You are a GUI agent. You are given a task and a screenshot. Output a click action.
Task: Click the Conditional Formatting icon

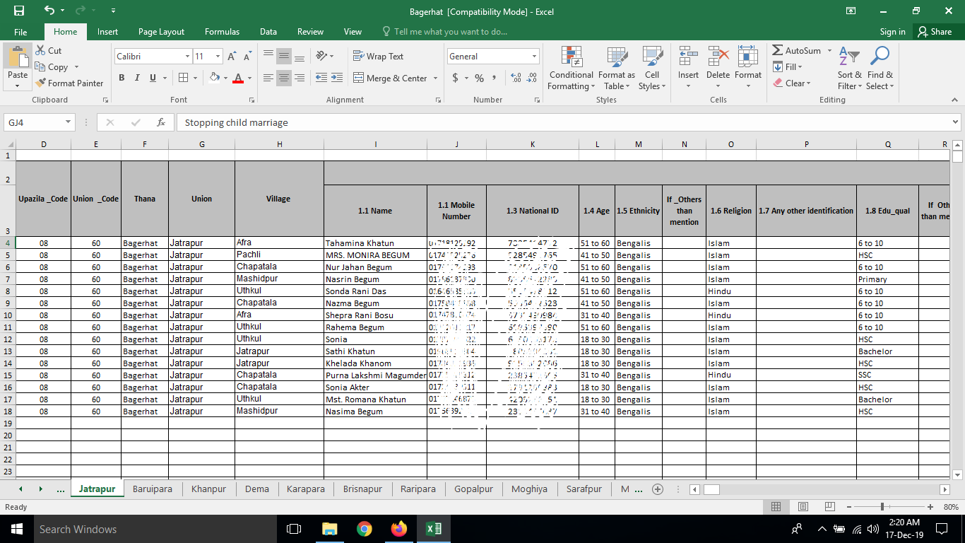[571, 57]
